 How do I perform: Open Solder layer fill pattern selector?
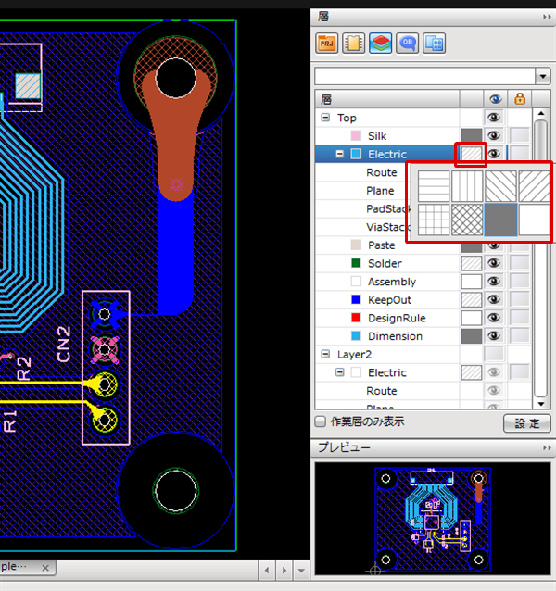(x=472, y=263)
